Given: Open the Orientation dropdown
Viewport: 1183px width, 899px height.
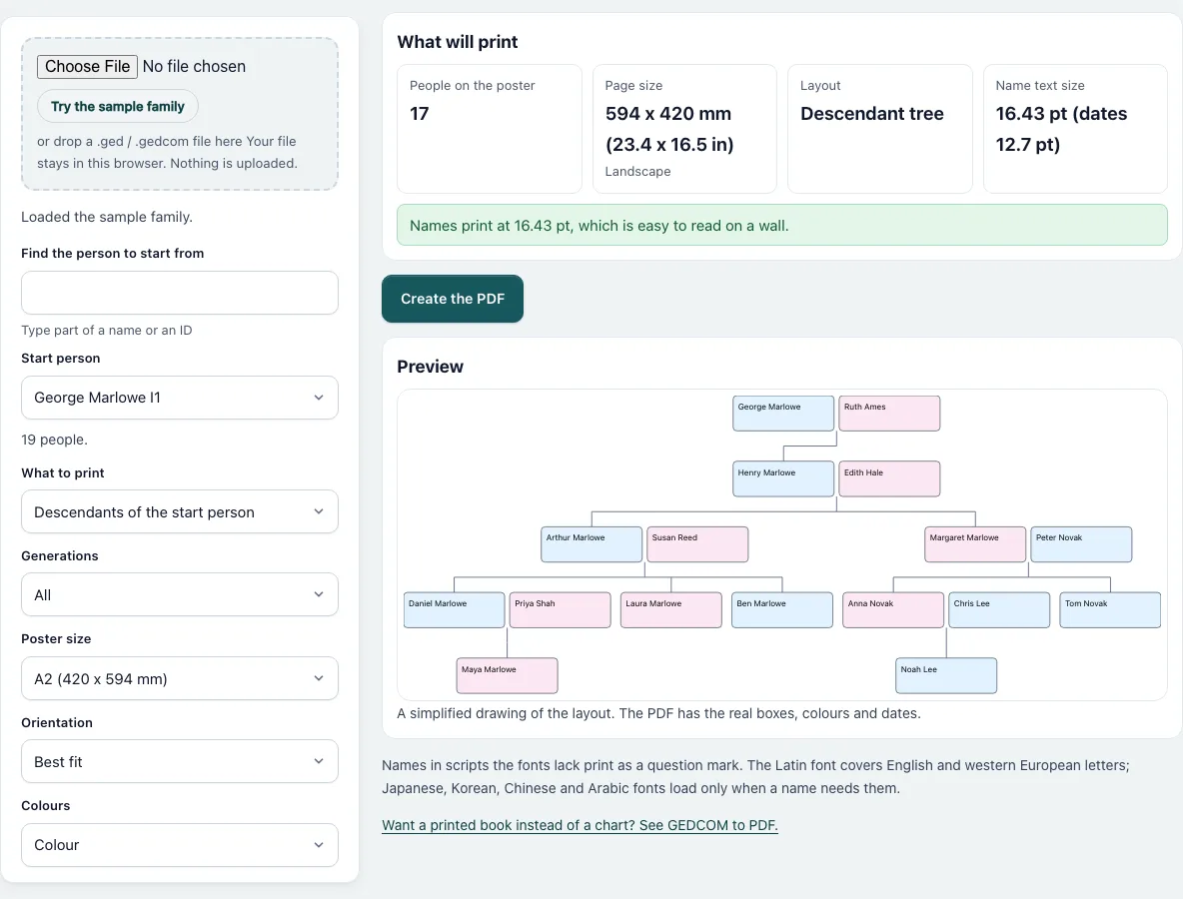Looking at the screenshot, I should 180,762.
